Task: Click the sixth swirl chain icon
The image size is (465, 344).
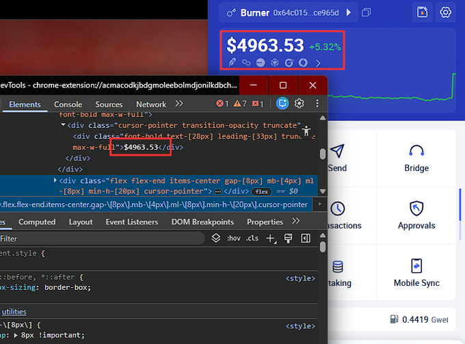Action: pyautogui.click(x=303, y=62)
